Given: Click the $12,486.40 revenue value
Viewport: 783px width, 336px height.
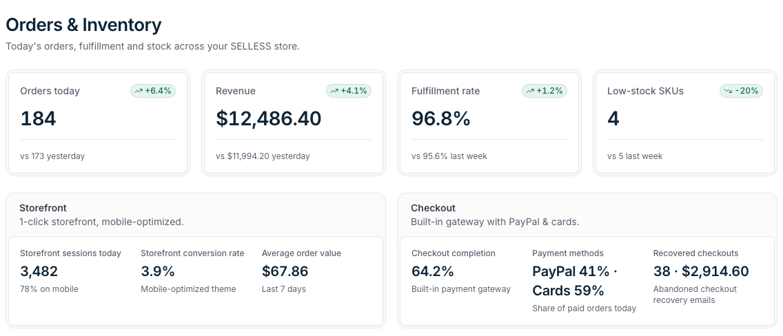Looking at the screenshot, I should coord(268,118).
